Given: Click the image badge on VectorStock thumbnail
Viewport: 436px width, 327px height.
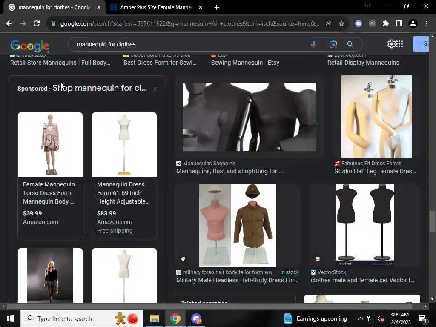Looking at the screenshot, I should pyautogui.click(x=318, y=259).
